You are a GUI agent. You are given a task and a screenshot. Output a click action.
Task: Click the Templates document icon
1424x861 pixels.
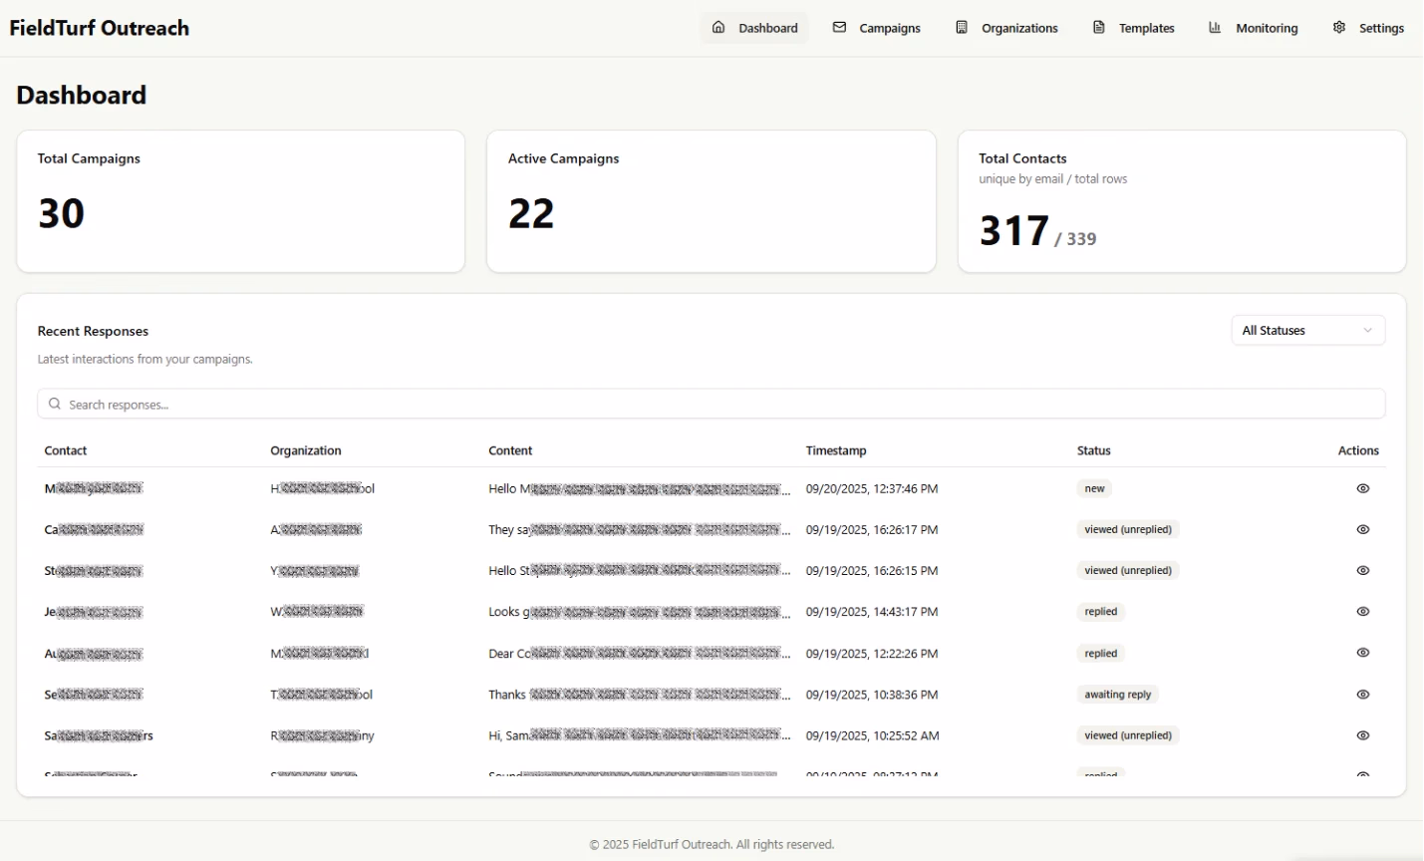coord(1099,28)
